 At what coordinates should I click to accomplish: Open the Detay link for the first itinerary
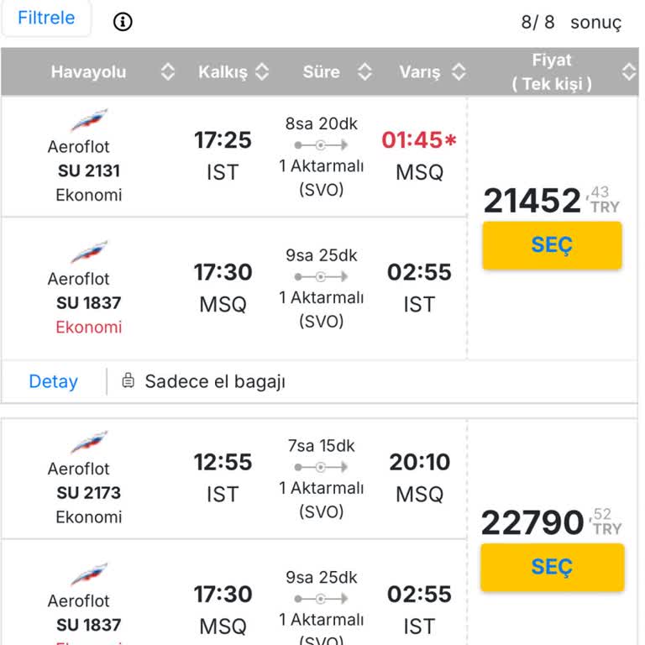[x=53, y=381]
